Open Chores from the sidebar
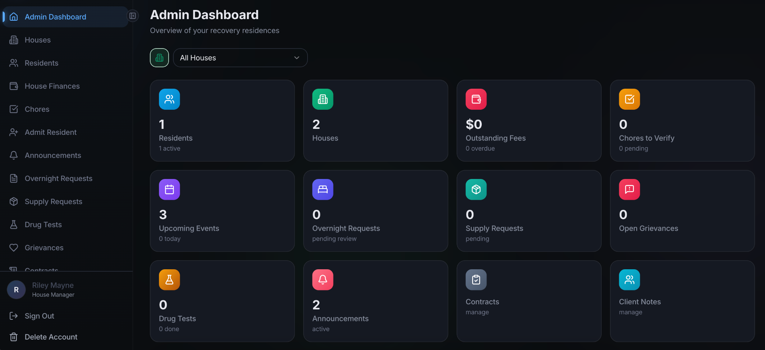The width and height of the screenshot is (765, 350). click(65, 109)
